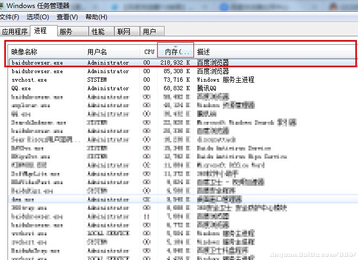Screen dimensions: 358x260
Task: Click the 68,832 K memory value
Action: 177,88
